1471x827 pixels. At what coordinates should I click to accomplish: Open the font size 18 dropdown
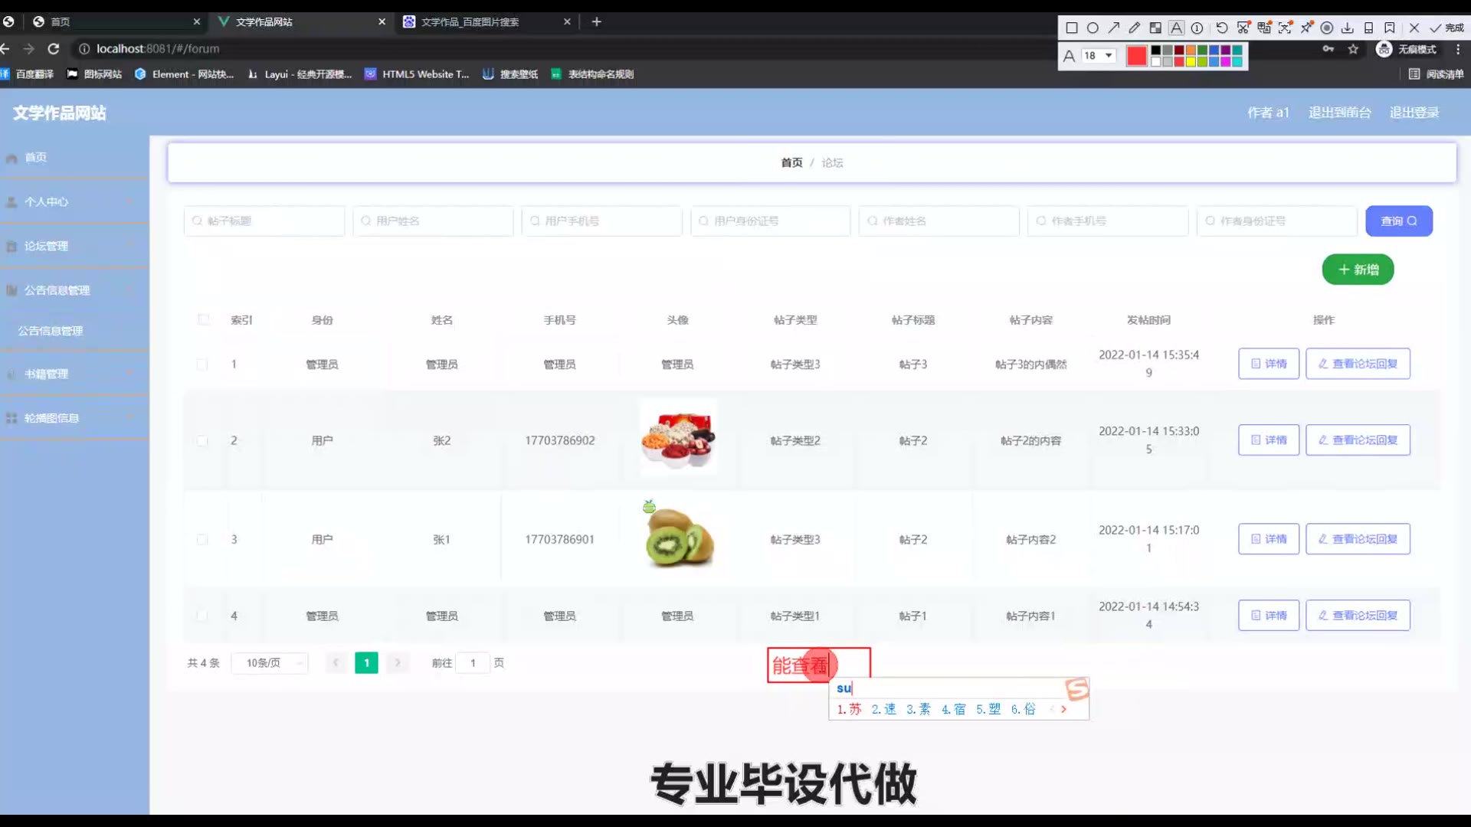[1098, 56]
